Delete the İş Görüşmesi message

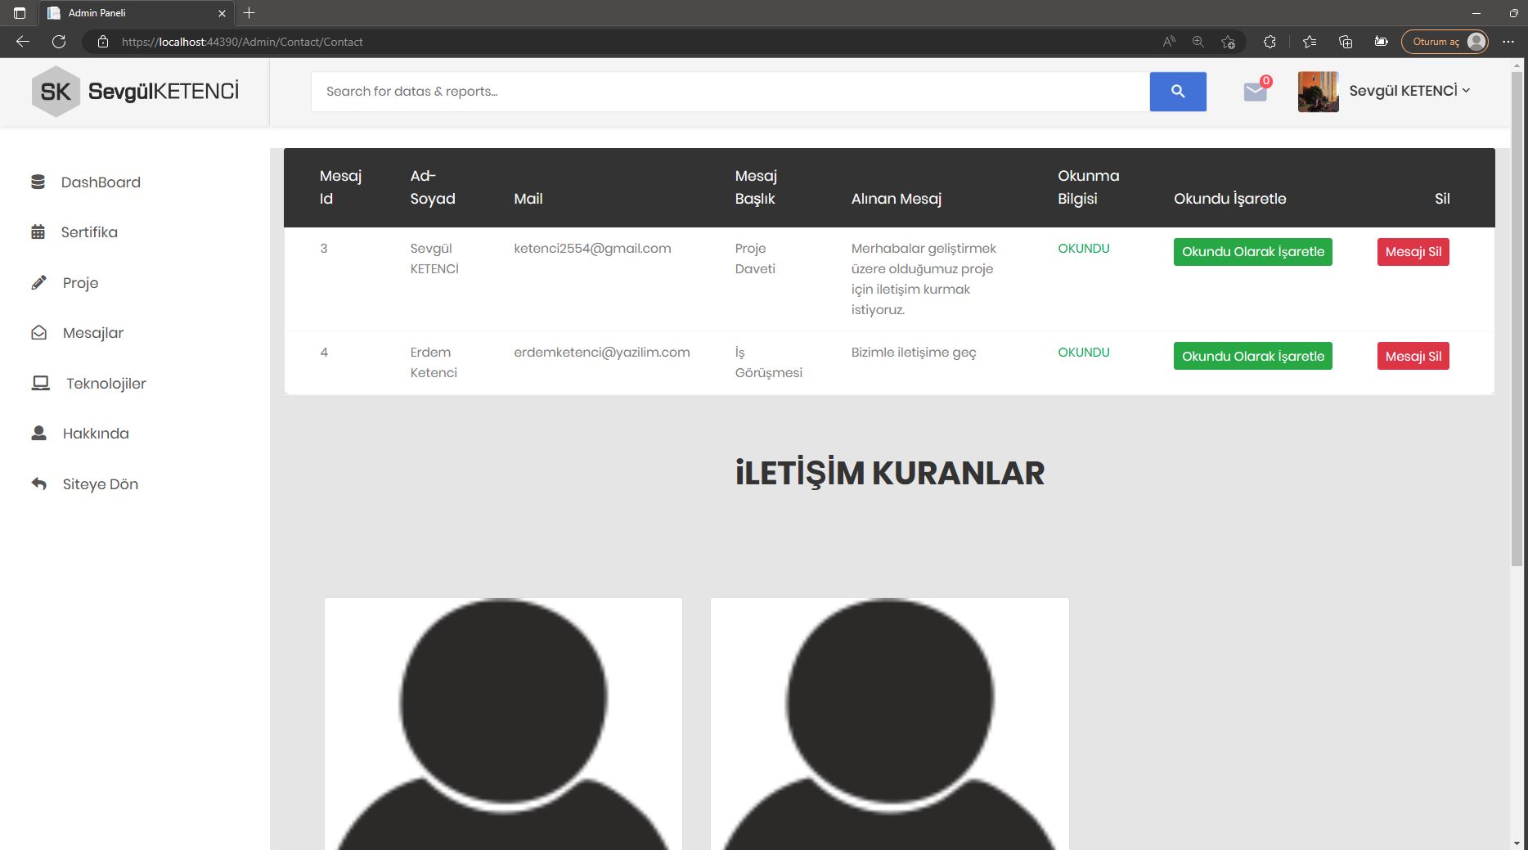(1413, 356)
